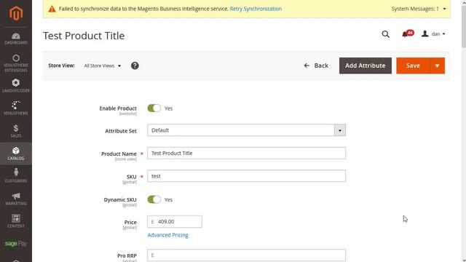Toggle the Dynamic SKU switch
466x262 pixels.
click(x=154, y=199)
